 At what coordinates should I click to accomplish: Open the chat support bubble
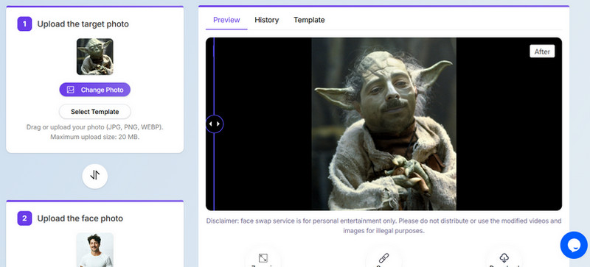point(574,245)
